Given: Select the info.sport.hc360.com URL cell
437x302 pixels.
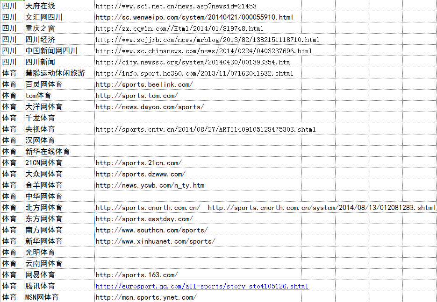Looking at the screenshot, I should tap(198, 73).
